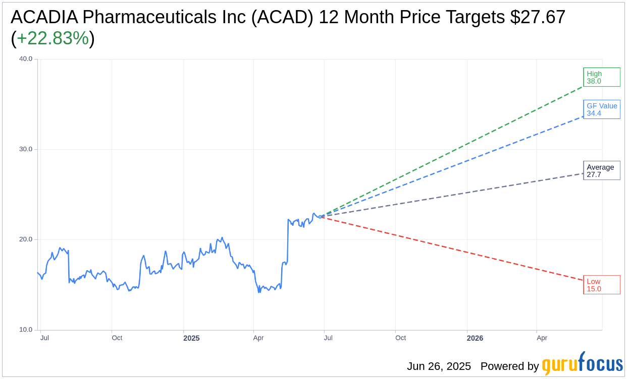Click the Jun 26, 2025 date text
The width and height of the screenshot is (627, 379).
point(439,366)
